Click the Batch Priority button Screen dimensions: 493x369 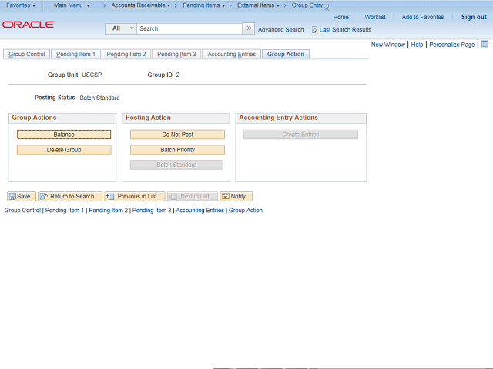(x=177, y=150)
